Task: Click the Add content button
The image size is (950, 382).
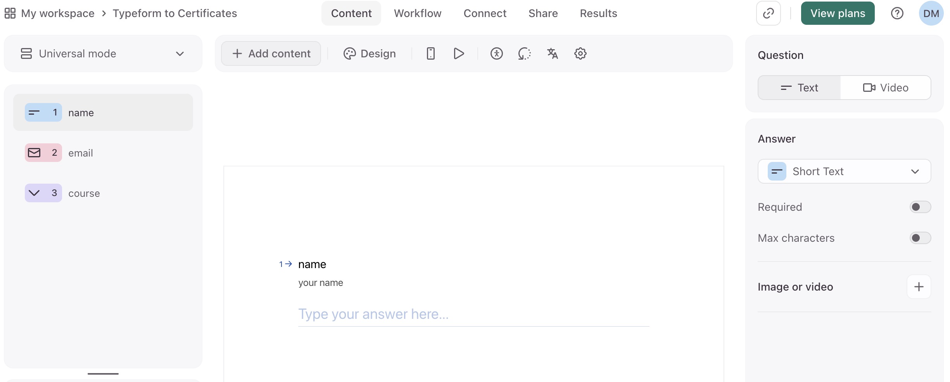Action: coord(271,53)
